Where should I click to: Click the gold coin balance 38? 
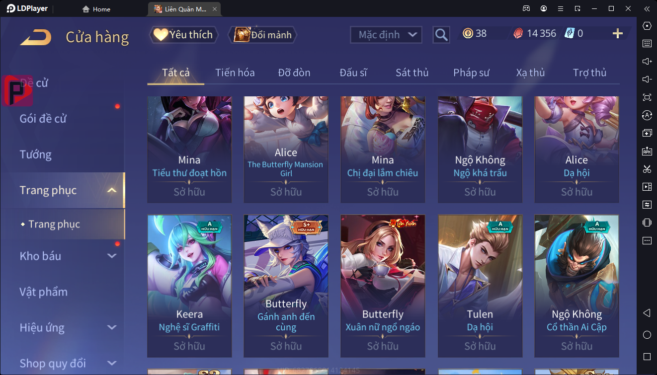(x=475, y=33)
